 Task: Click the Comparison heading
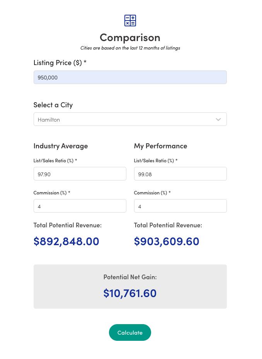coord(130,37)
